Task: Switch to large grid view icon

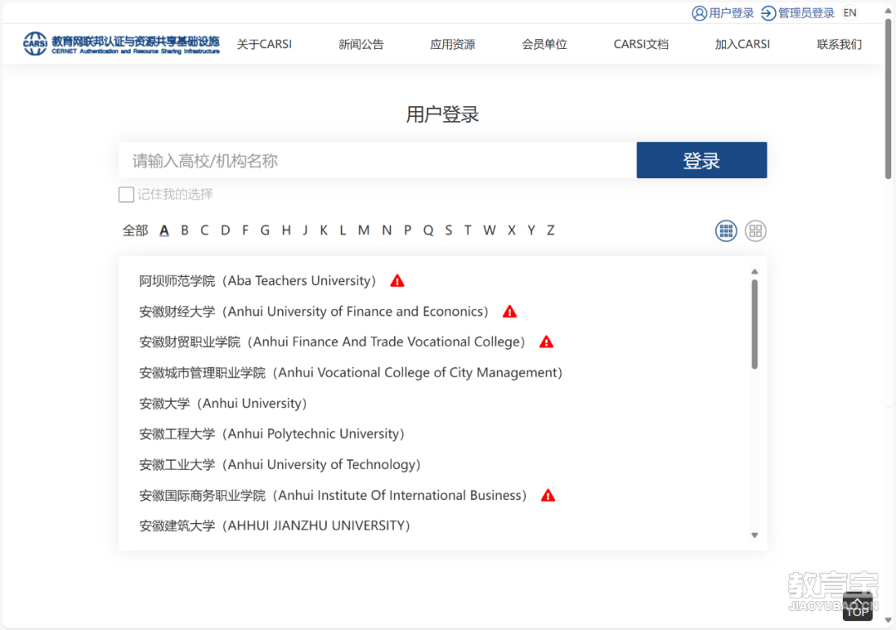Action: pos(756,230)
